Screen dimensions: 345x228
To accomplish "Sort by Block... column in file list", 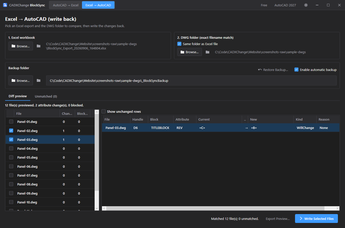I will pyautogui.click(x=82, y=113).
